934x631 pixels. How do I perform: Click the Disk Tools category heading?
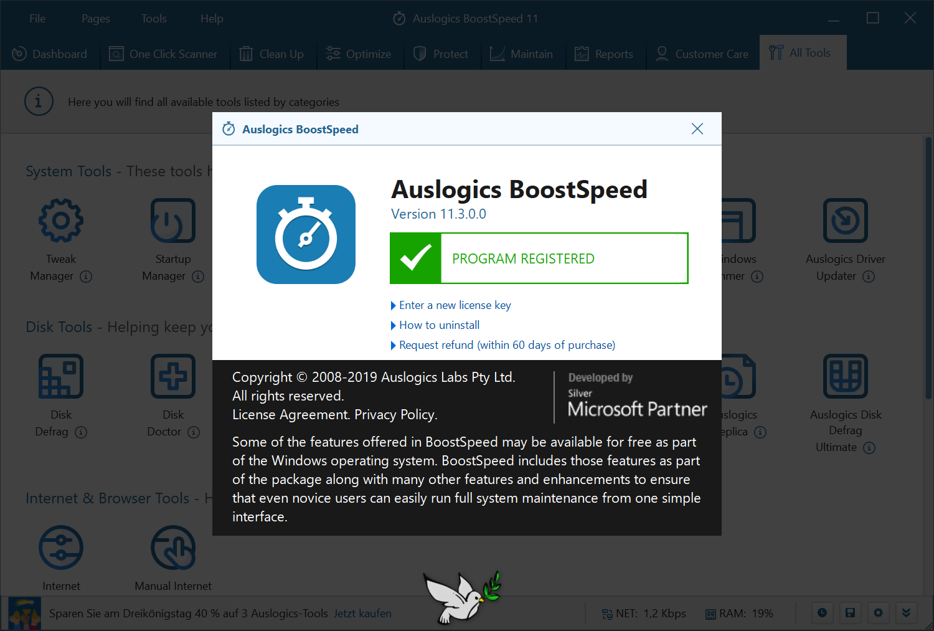tap(59, 327)
